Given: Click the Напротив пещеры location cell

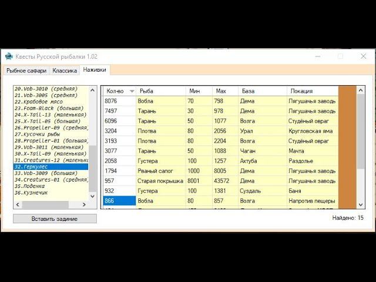Looking at the screenshot, I should pyautogui.click(x=313, y=201).
